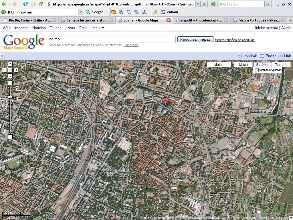The width and height of the screenshot is (293, 220).
Task: Click the map zoom level slider handle
Action: (10, 98)
